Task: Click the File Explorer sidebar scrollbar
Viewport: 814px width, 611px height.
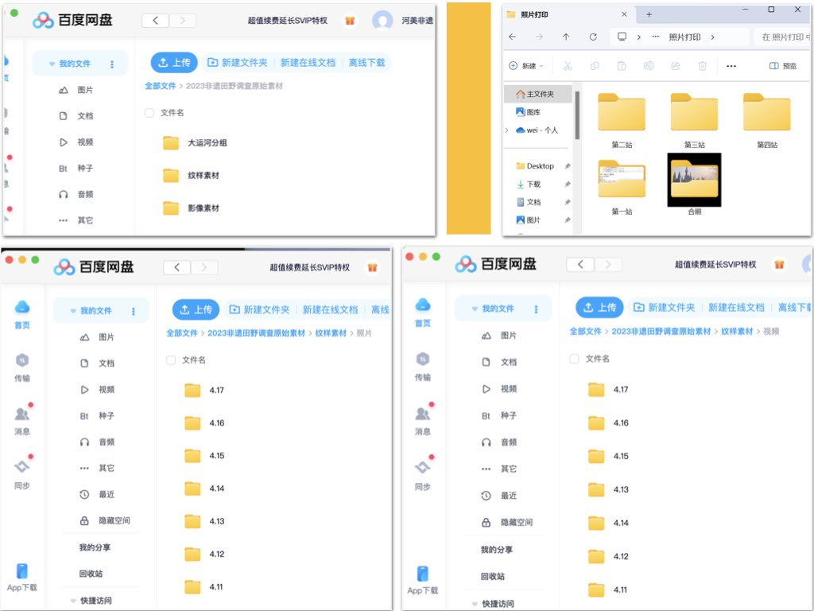Action: (x=577, y=115)
